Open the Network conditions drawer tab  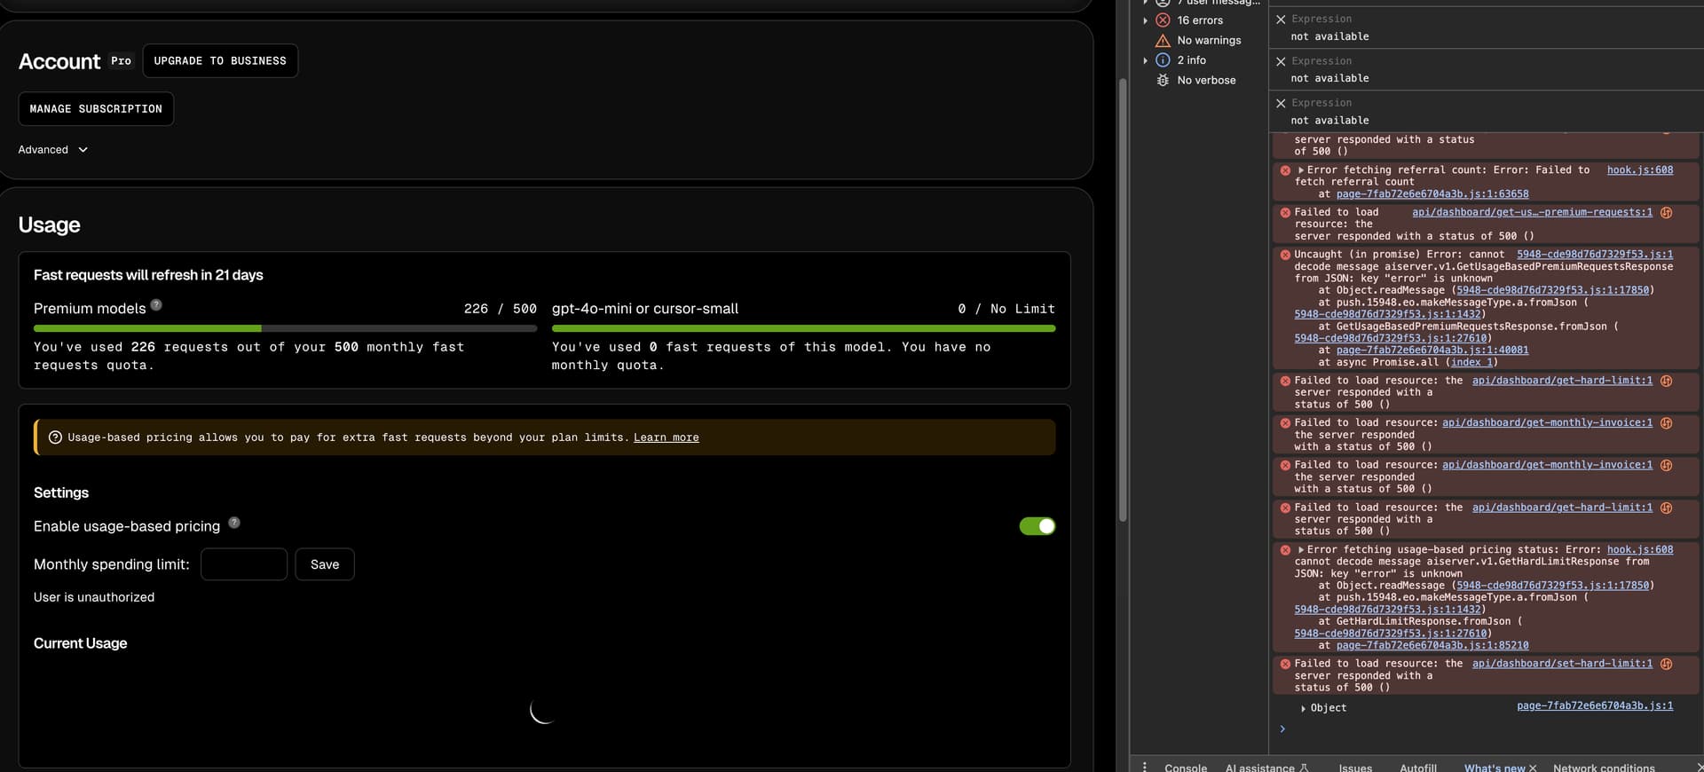click(x=1604, y=768)
